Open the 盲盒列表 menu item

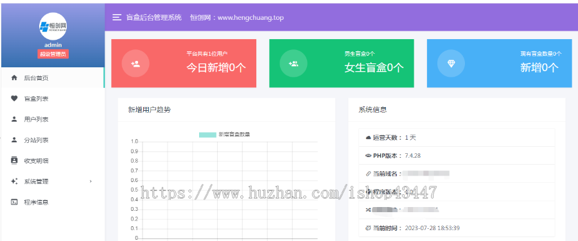coord(53,99)
